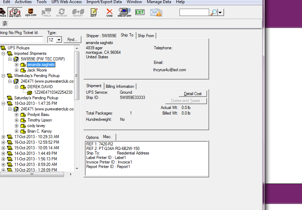Click the Timothy Lipson shipment icon
Screen dimensions: 302x210
point(23,120)
